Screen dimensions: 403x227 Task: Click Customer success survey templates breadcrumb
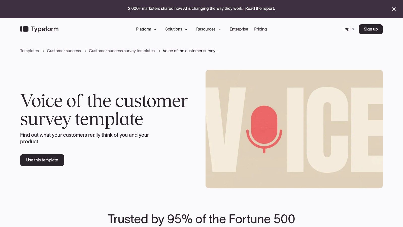point(122,51)
